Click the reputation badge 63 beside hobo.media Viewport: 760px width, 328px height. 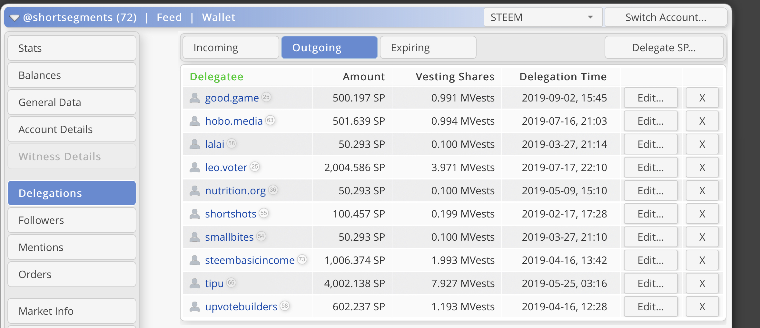pos(270,121)
